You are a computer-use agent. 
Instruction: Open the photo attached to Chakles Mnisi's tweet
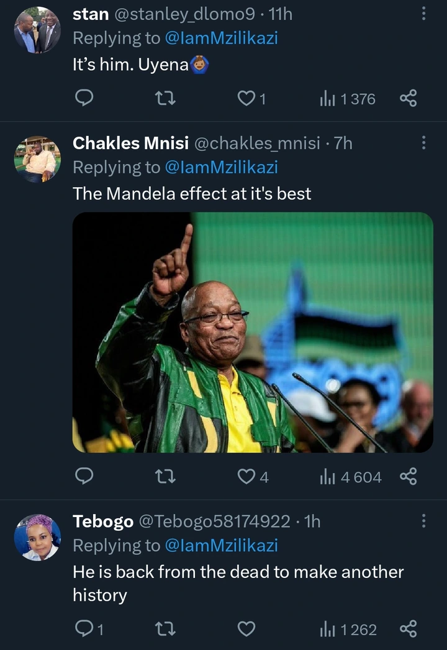click(x=253, y=332)
